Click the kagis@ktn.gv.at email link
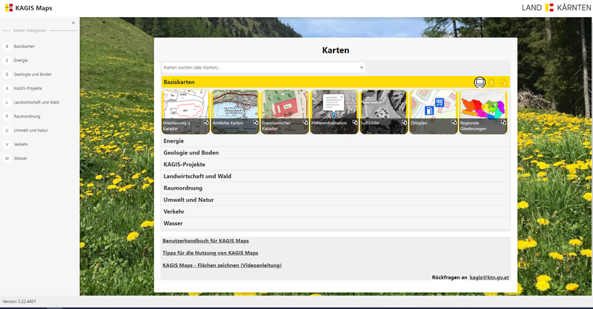The width and height of the screenshot is (593, 309). (x=489, y=277)
